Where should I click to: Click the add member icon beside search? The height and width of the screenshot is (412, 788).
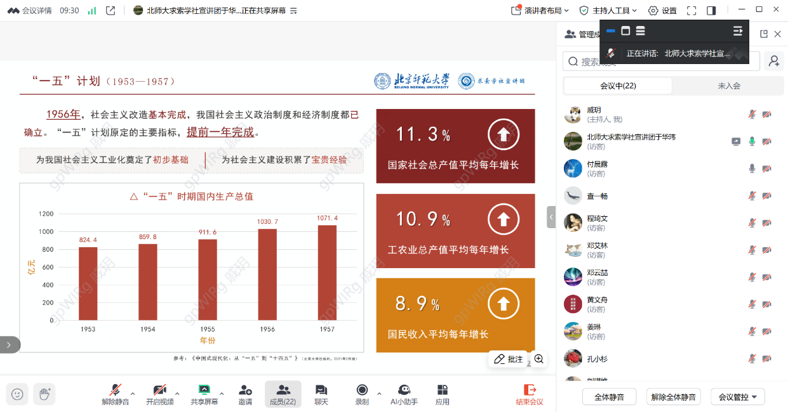coord(773,61)
